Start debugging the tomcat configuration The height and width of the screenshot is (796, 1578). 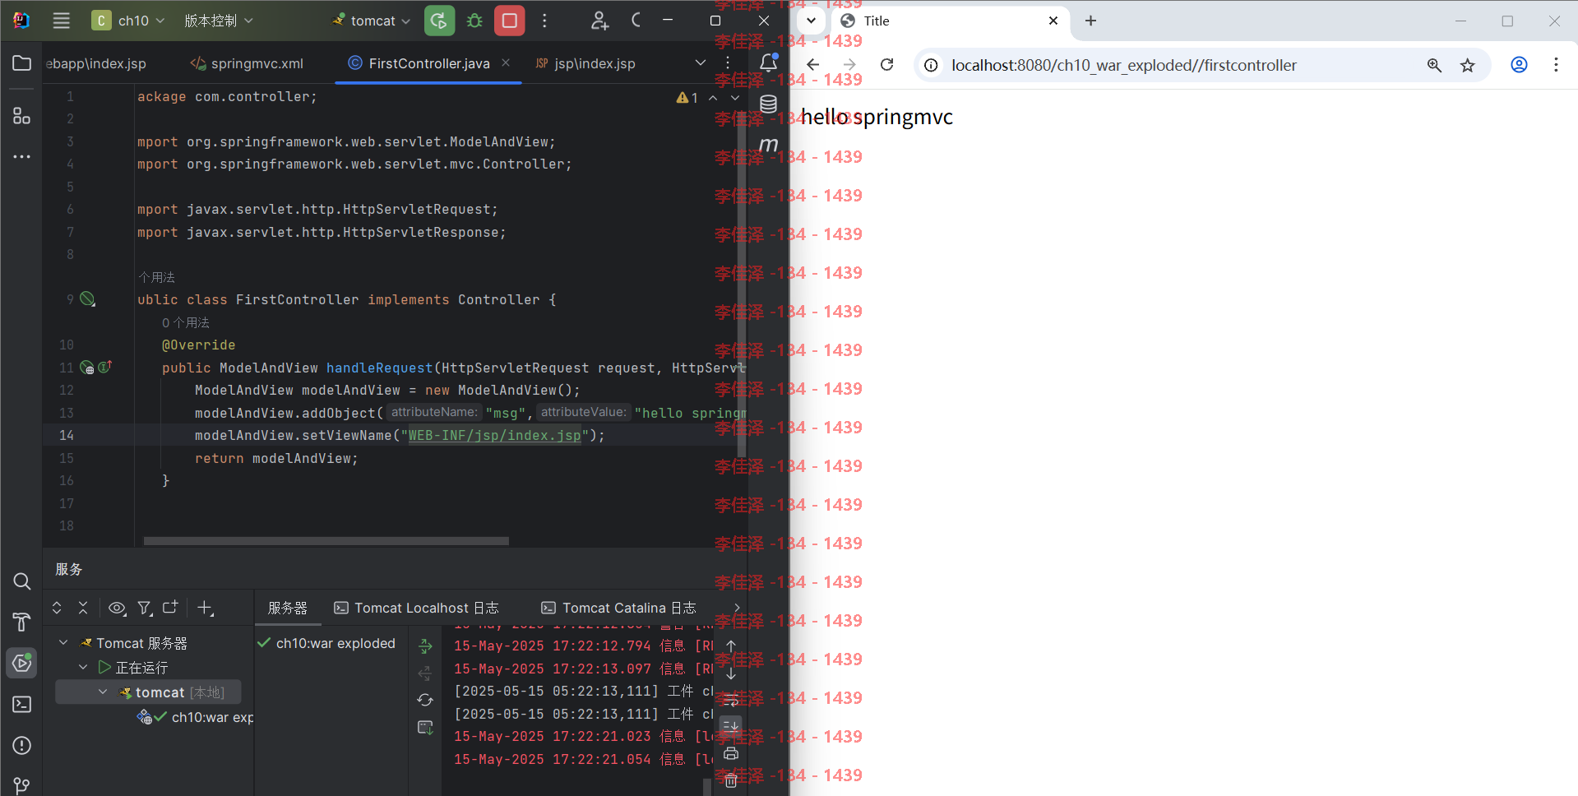[474, 21]
